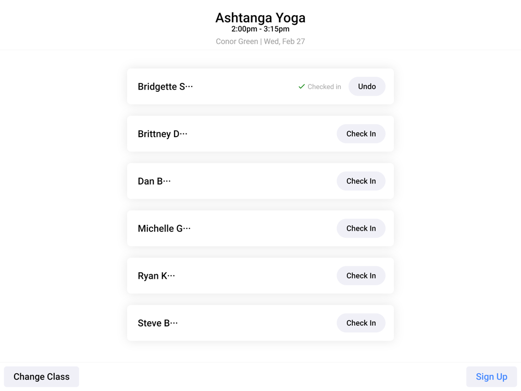Tap the Michelle G attendee name
521x391 pixels.
click(164, 228)
